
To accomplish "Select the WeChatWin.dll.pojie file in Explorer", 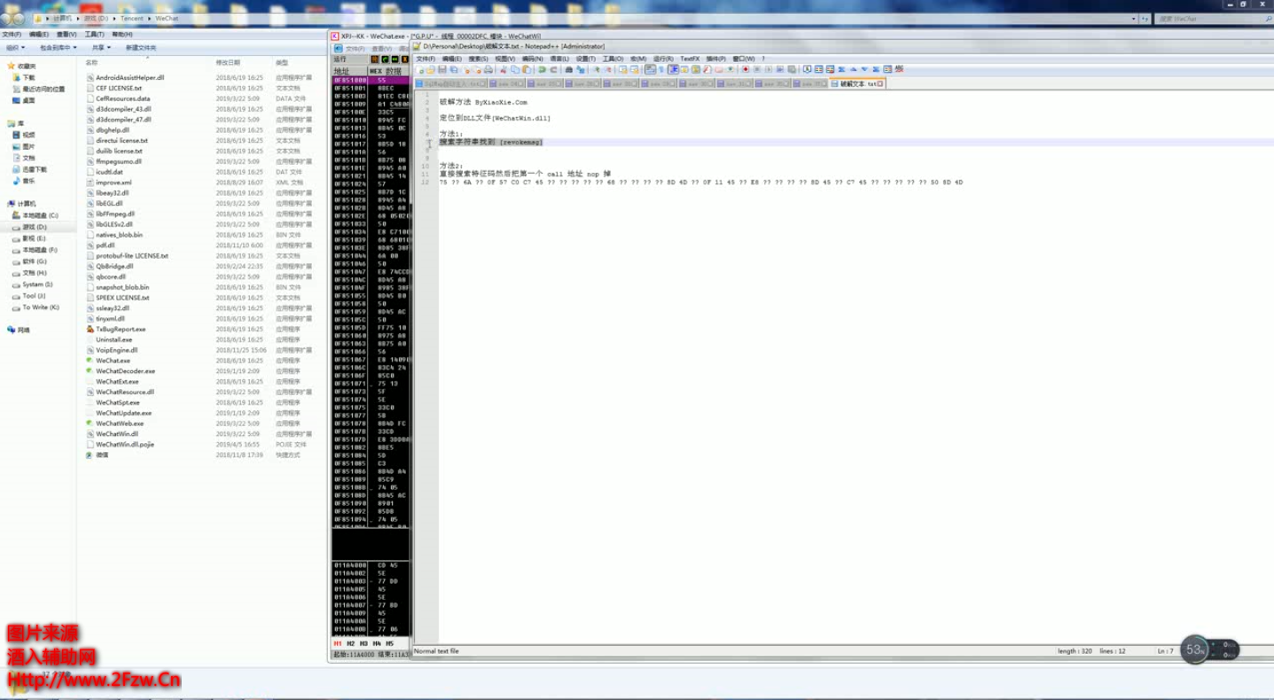I will coord(125,445).
